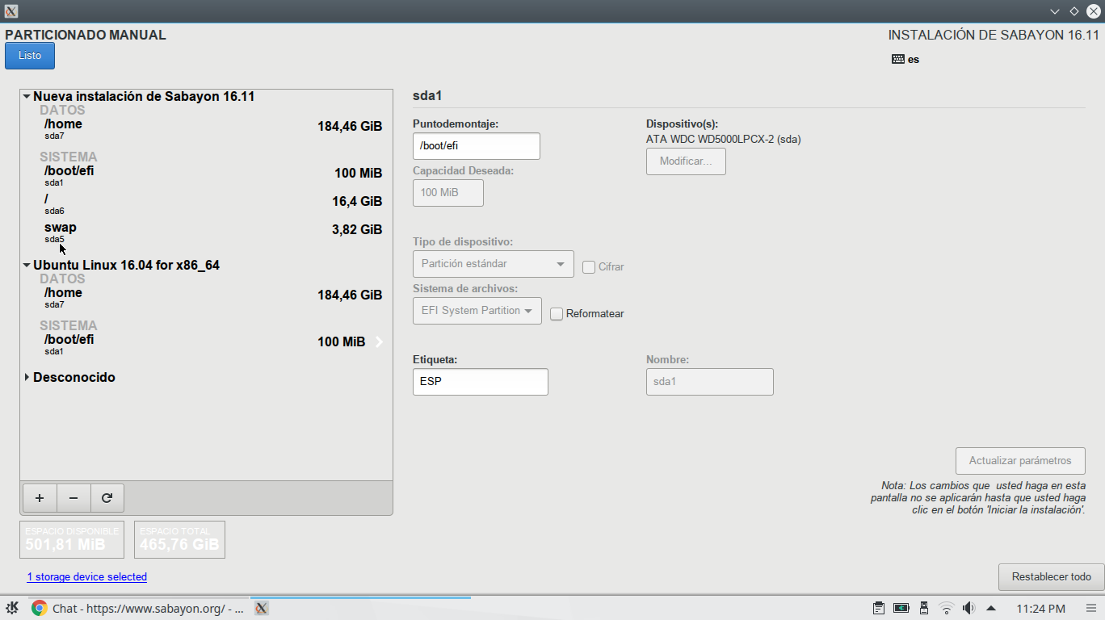Minimize the window with titlebar down arrow
Screen dimensions: 1105x620
coord(1055,11)
